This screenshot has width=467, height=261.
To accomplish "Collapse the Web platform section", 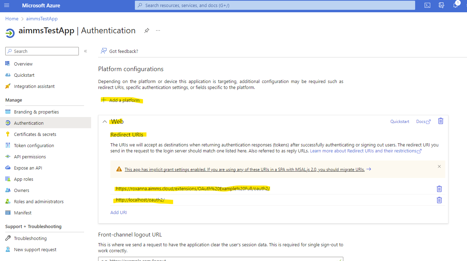I will tap(104, 122).
